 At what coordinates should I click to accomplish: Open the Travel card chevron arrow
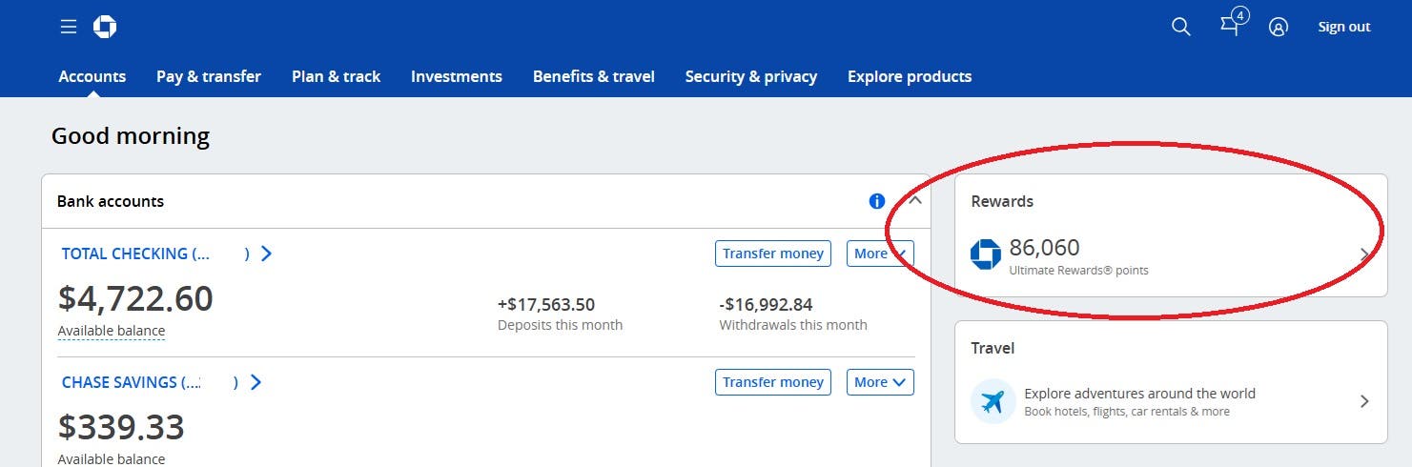1364,401
